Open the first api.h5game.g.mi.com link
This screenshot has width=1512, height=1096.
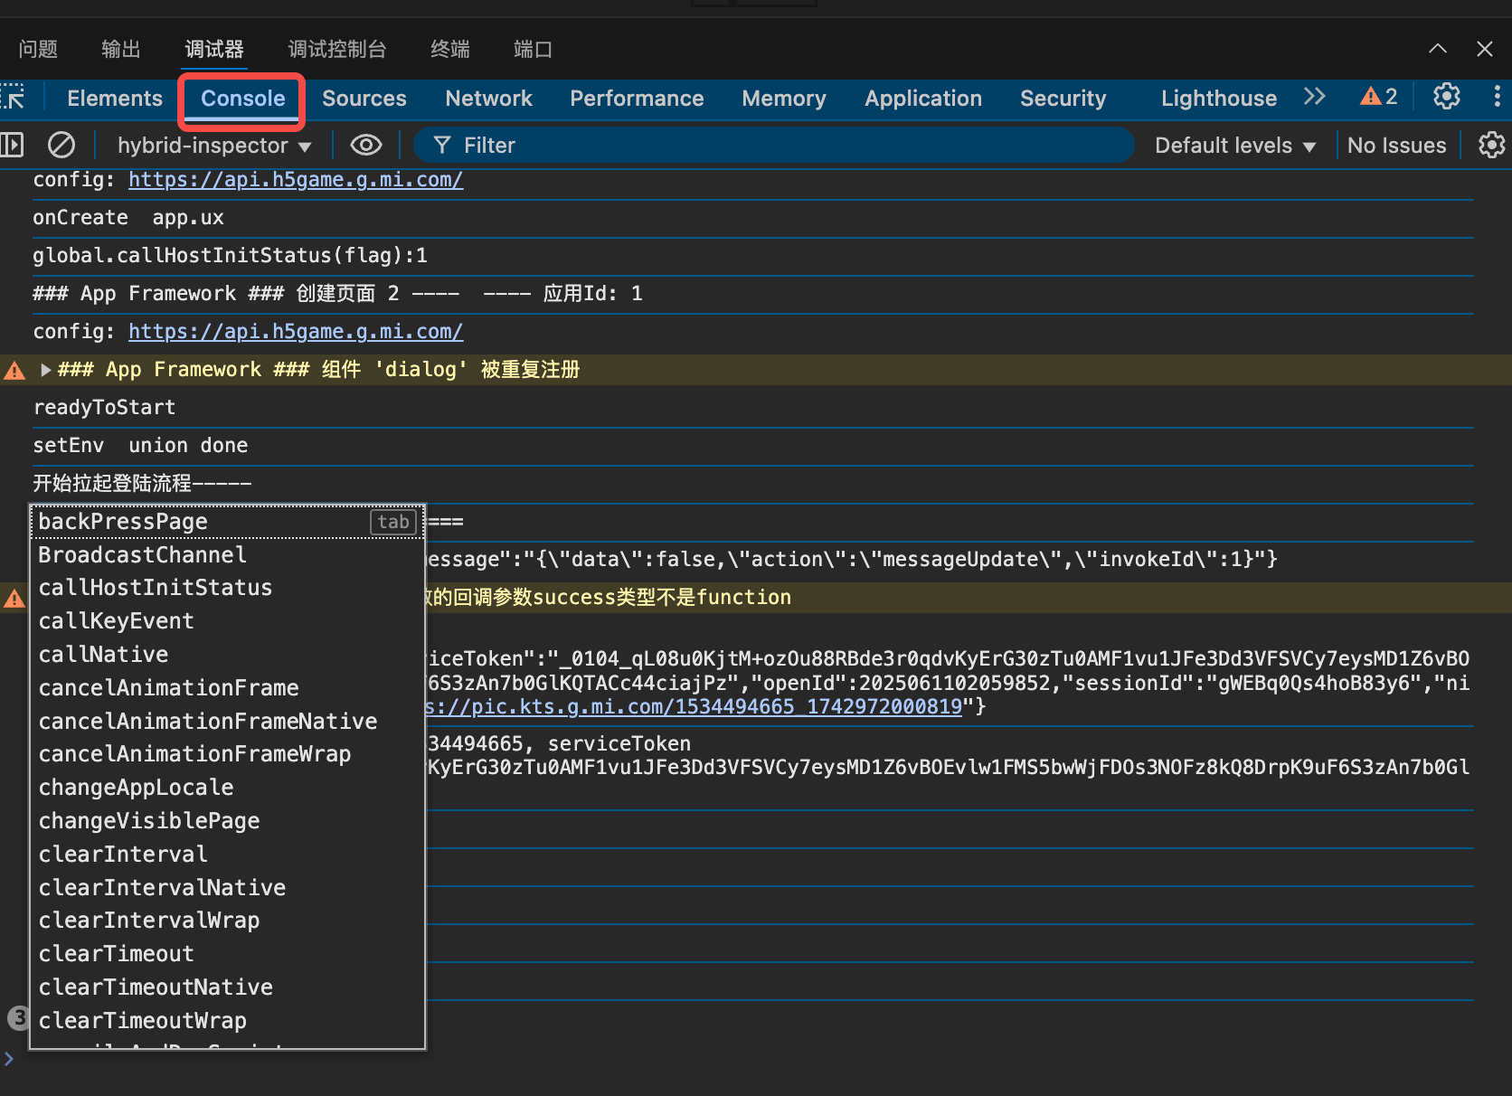(x=296, y=180)
